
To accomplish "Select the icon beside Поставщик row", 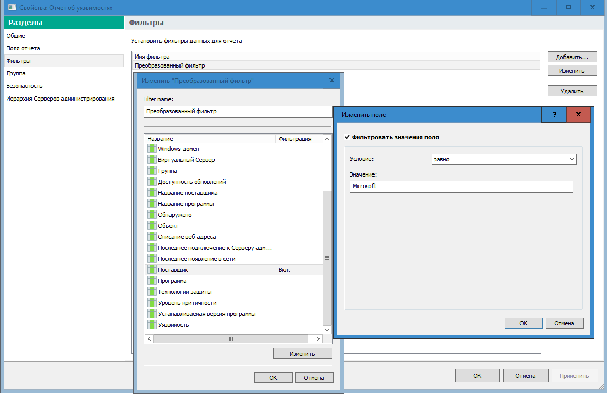I will pos(152,270).
